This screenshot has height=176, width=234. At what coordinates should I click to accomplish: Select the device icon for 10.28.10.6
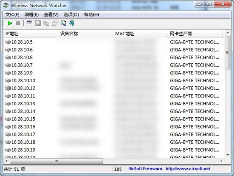click(7, 50)
